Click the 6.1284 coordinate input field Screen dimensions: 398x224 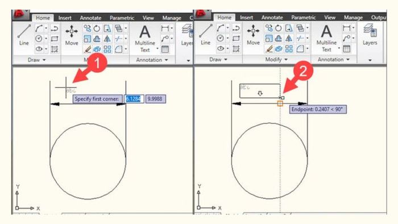click(134, 99)
